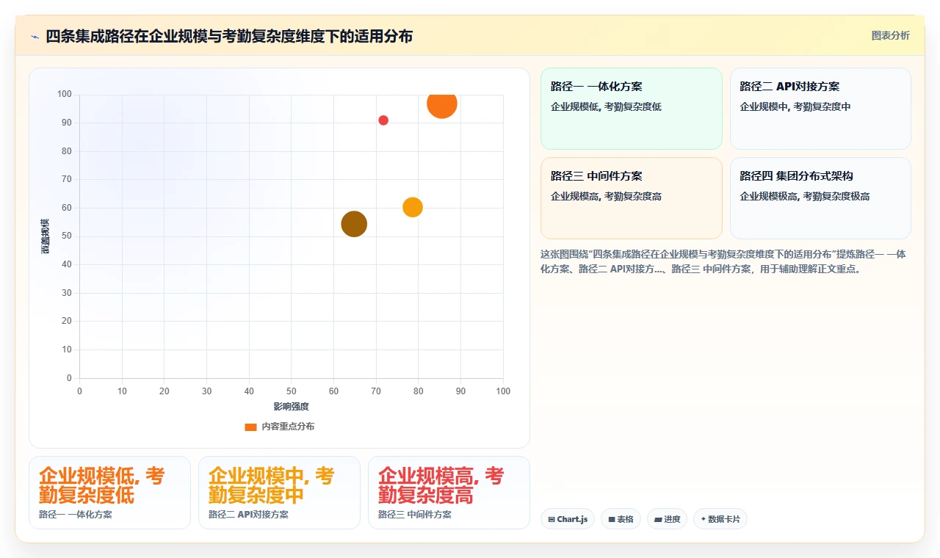Screen dimensions: 940x558
Task: Click the 影响强度 x-axis label
Action: 292,406
